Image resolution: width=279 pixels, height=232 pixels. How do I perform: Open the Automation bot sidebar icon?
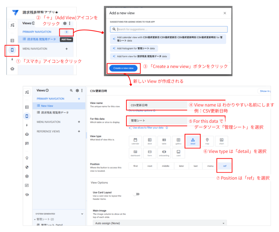[27, 134]
